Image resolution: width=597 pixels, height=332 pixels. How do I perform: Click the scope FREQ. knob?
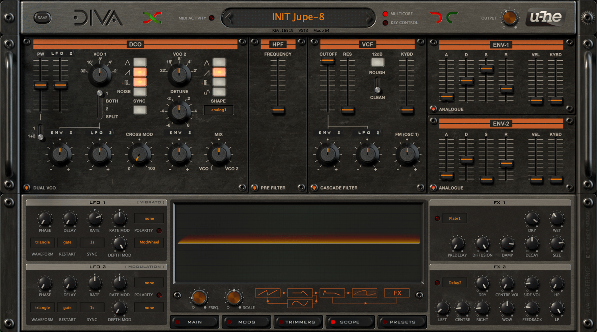pyautogui.click(x=199, y=297)
